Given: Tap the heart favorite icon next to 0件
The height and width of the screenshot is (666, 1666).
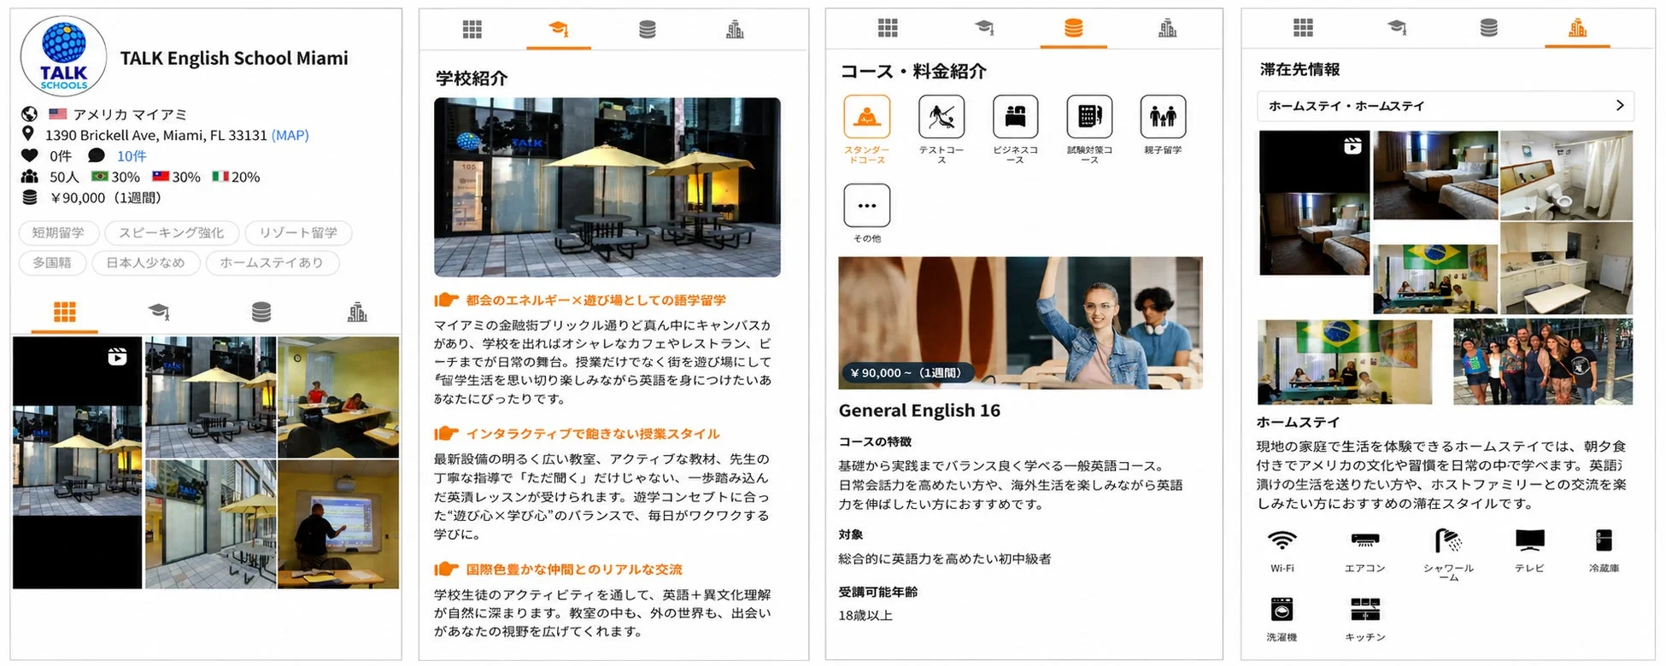Looking at the screenshot, I should pyautogui.click(x=30, y=155).
